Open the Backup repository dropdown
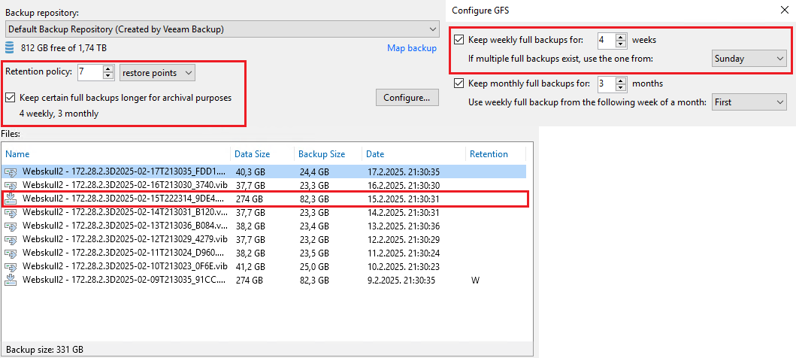 pos(222,29)
